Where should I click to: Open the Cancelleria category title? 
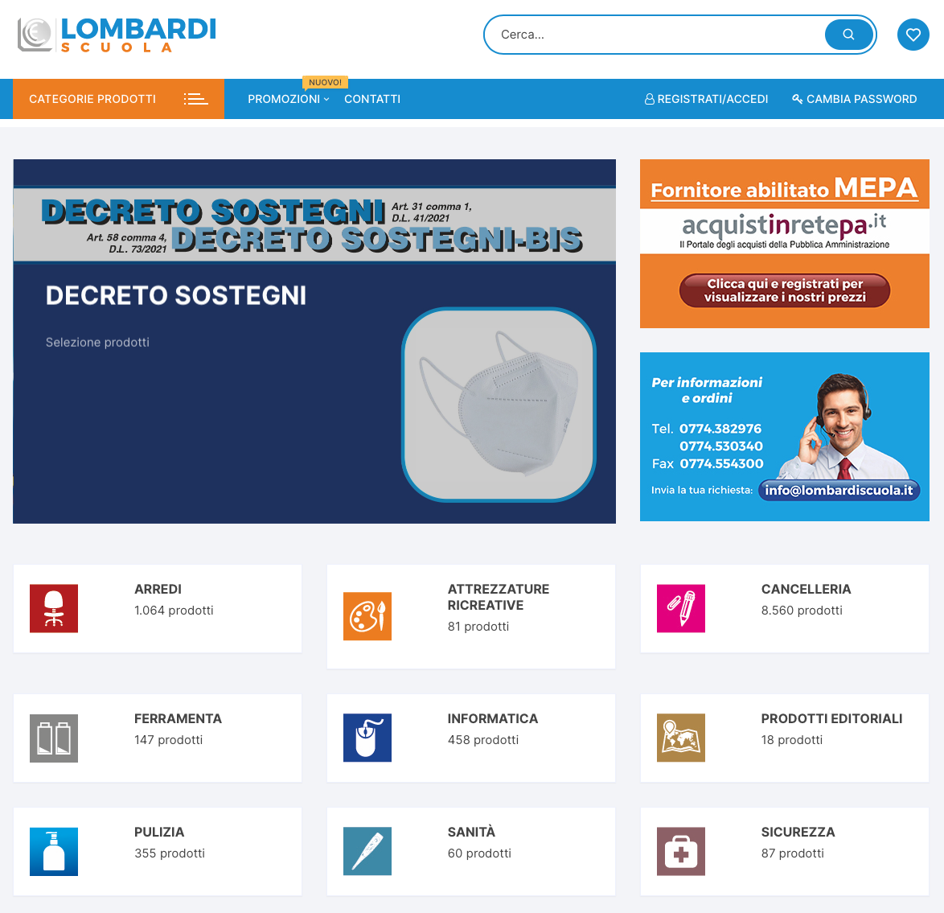point(807,589)
